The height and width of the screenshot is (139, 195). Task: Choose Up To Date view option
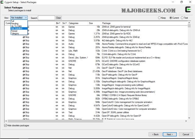point(19,26)
